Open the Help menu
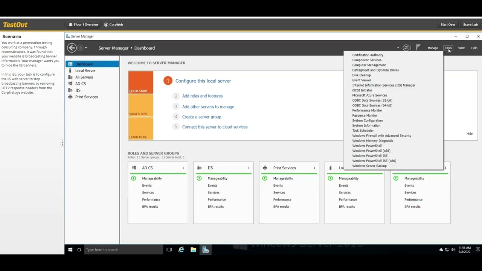Image resolution: width=482 pixels, height=271 pixels. [474, 48]
